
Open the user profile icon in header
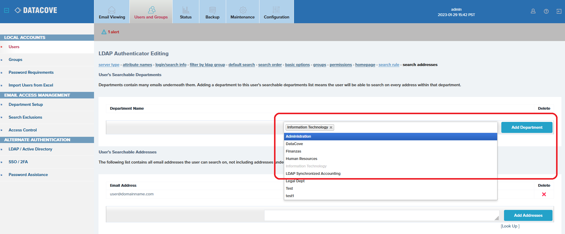pos(533,11)
